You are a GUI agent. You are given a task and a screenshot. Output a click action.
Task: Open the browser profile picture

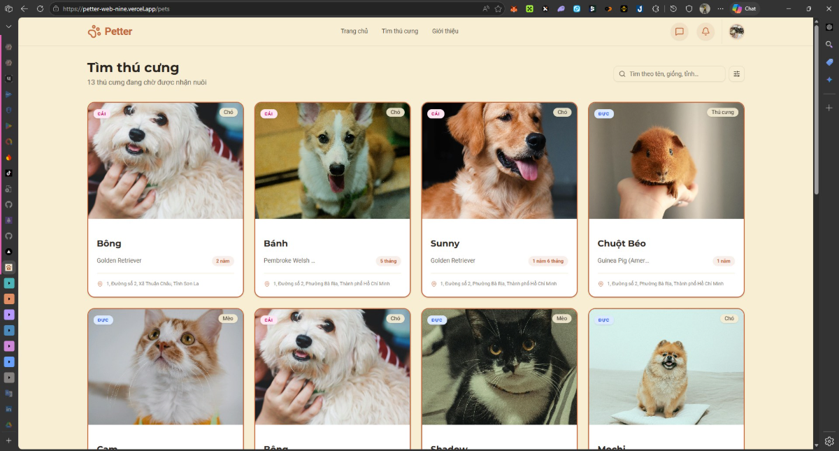click(x=705, y=9)
